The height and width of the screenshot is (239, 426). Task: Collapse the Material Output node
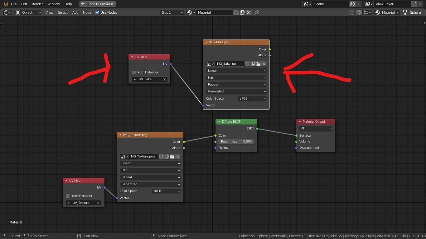[x=300, y=122]
